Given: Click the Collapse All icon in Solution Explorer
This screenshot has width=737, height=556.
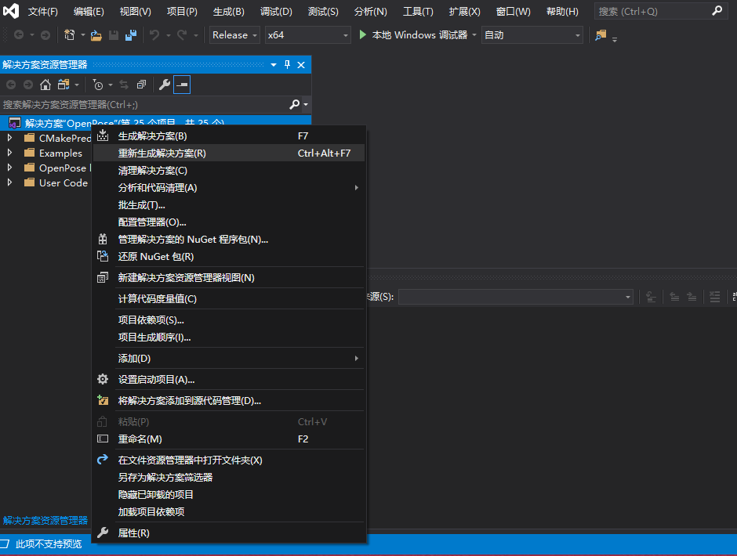Looking at the screenshot, I should [x=141, y=85].
